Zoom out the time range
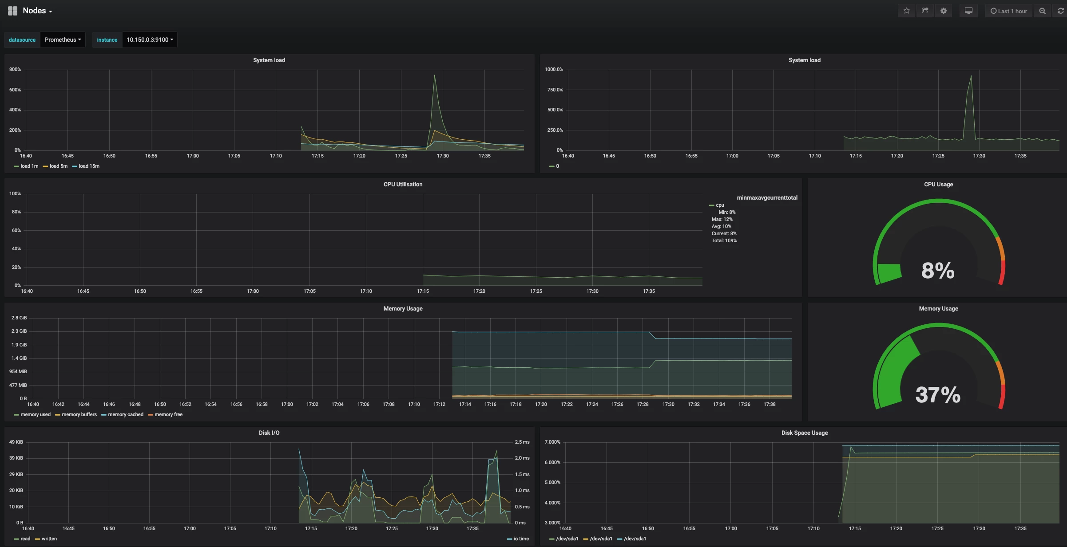 tap(1042, 11)
